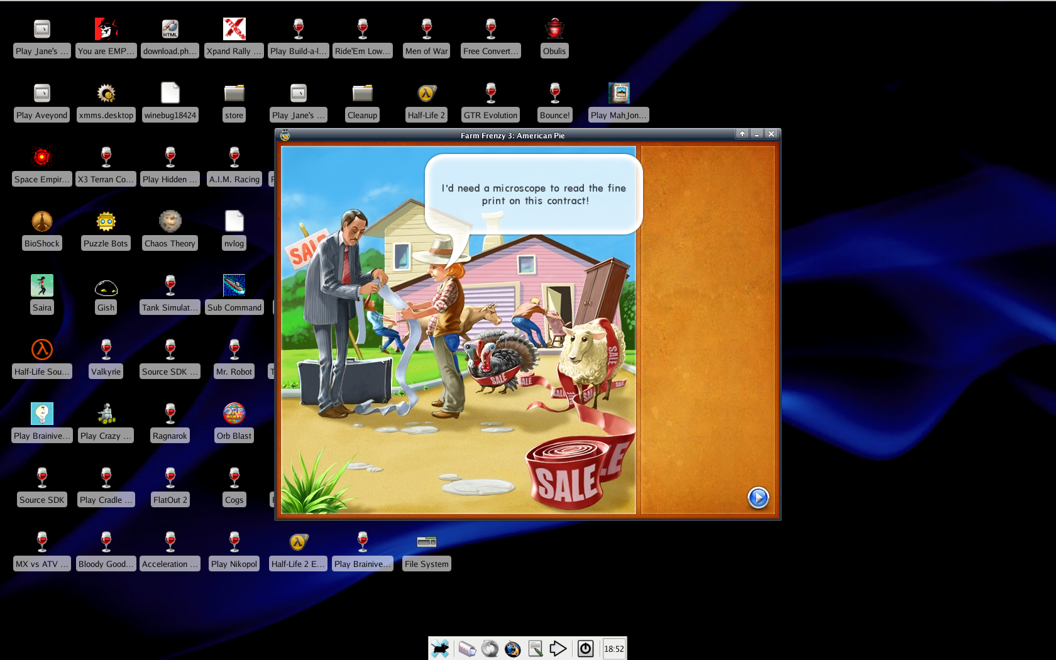Image resolution: width=1056 pixels, height=660 pixels.
Task: Open the Xfce mouse applications menu
Action: pyautogui.click(x=440, y=649)
